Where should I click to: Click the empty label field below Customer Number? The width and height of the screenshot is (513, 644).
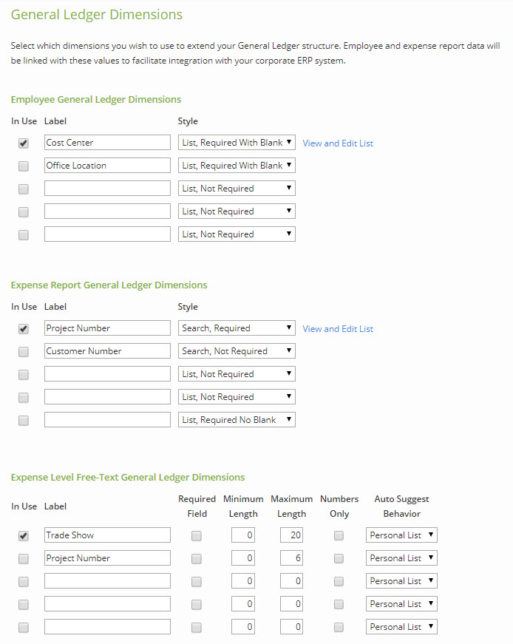click(107, 374)
